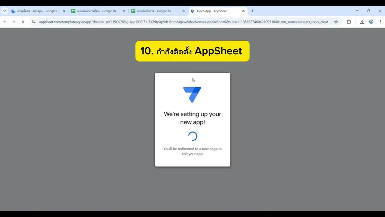Click the loading spinner in dialog

coord(192,136)
